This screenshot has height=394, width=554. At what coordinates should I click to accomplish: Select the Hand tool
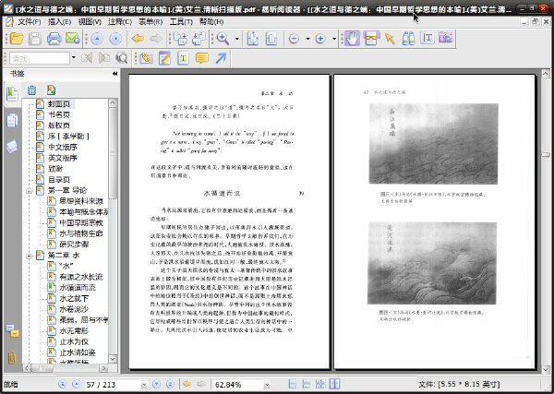point(352,38)
